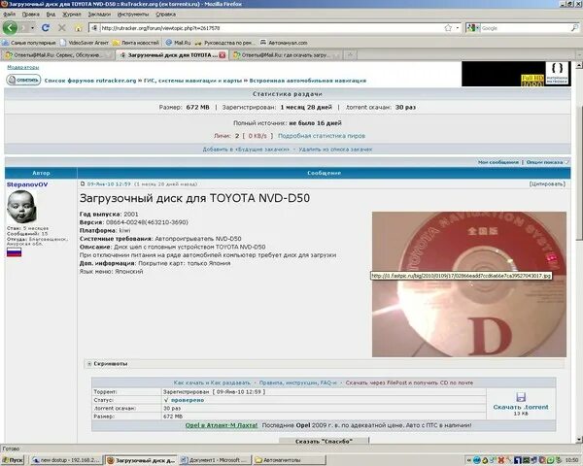Image resolution: width=583 pixels, height=466 pixels.
Task: Switch to Ответы@Mail.Ru: где скачать загру tab
Action: tap(286, 55)
